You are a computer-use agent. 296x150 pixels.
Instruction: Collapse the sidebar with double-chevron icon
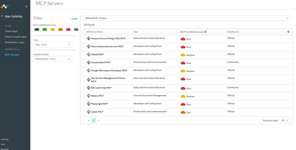tap(26, 6)
